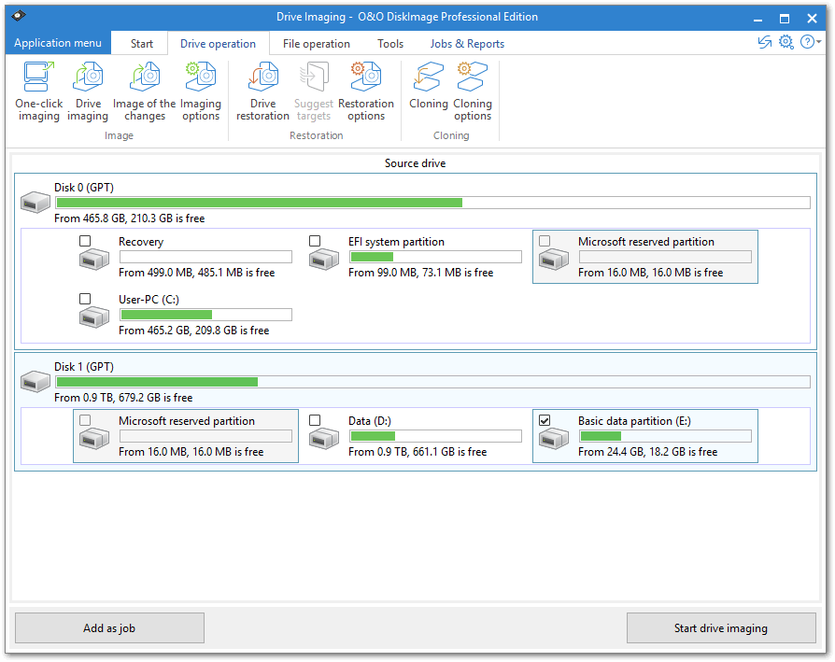Click the Recovery partition drive icon

click(x=94, y=260)
